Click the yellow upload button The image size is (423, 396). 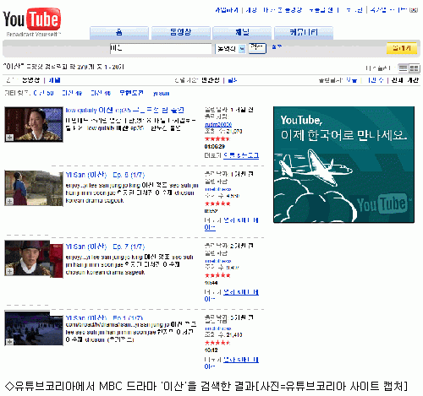[402, 48]
